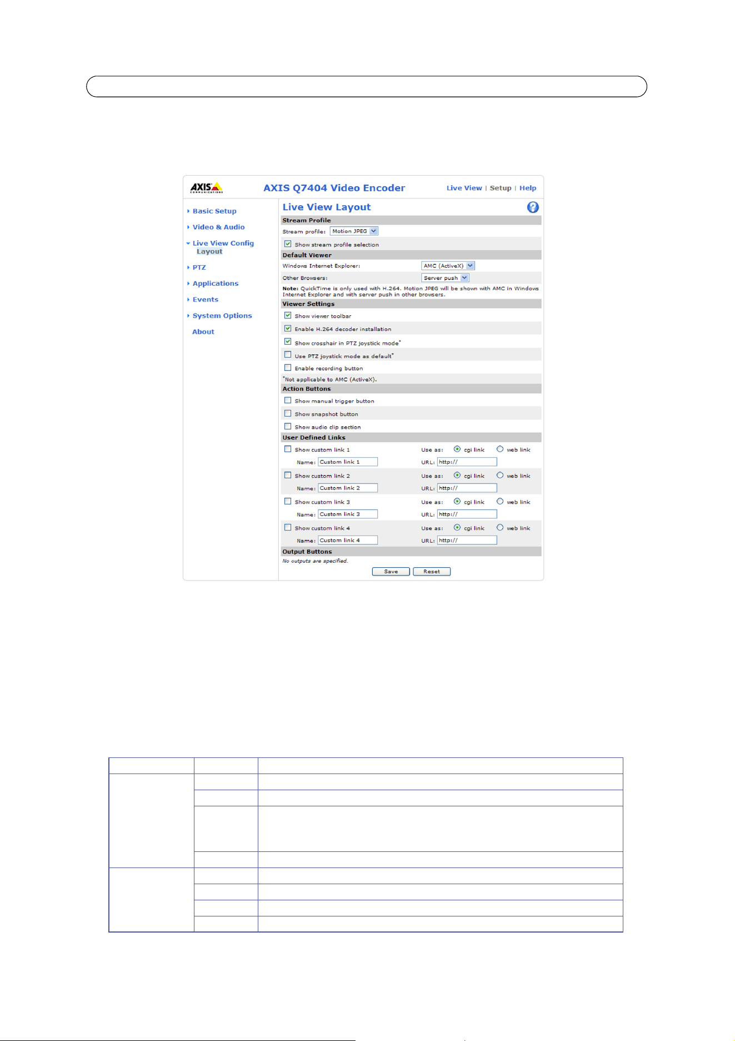Click the URL field for custom link 2

[467, 488]
